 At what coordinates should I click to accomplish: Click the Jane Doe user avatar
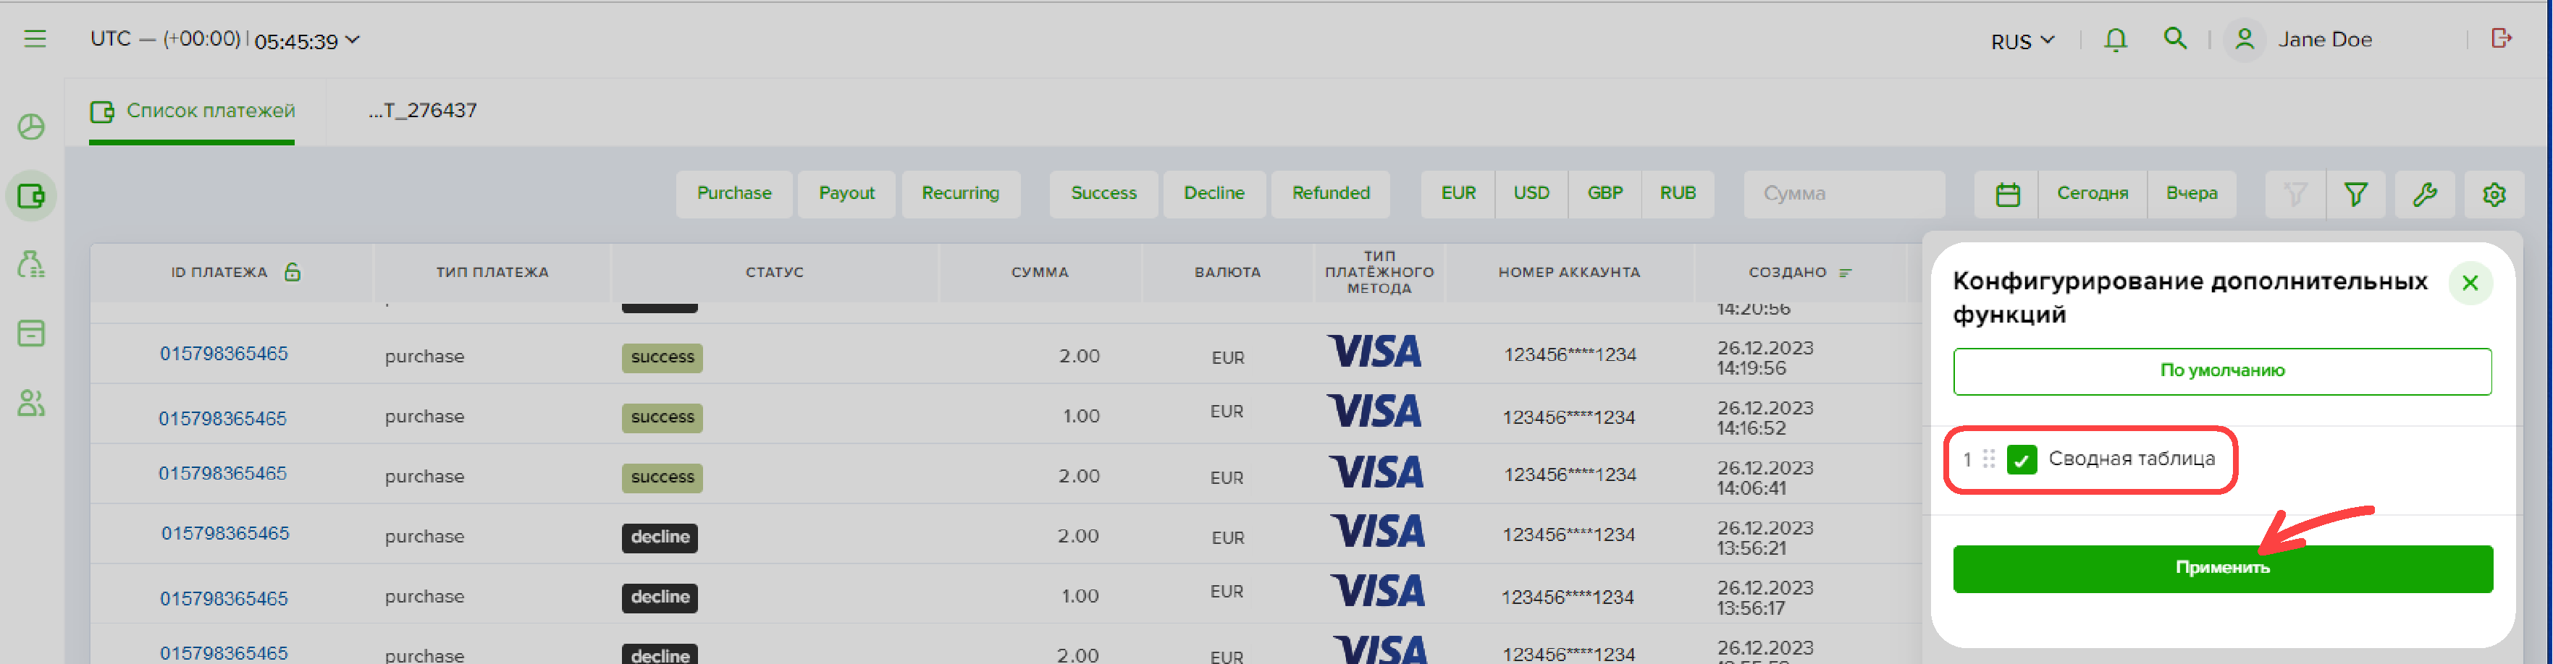[x=2245, y=40]
